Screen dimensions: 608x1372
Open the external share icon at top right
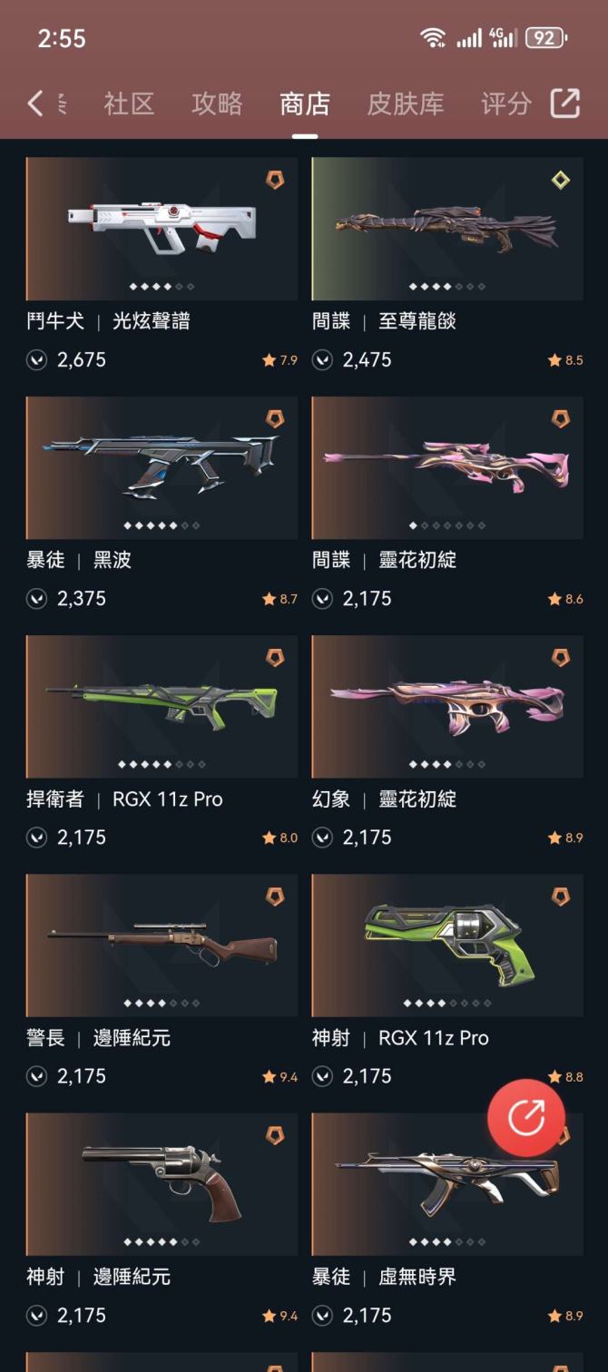point(564,103)
